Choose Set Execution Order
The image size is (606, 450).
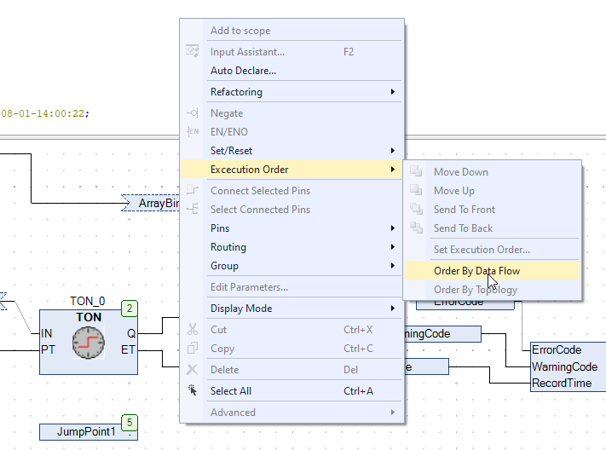tap(492, 250)
